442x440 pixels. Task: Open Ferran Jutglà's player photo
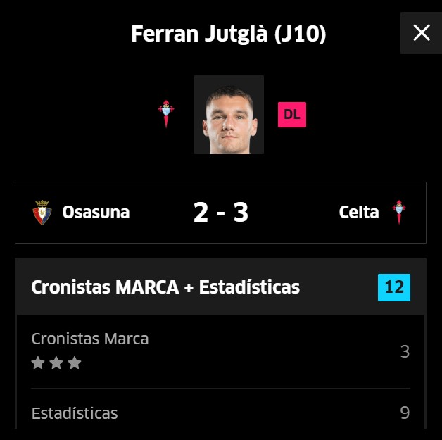tap(229, 115)
